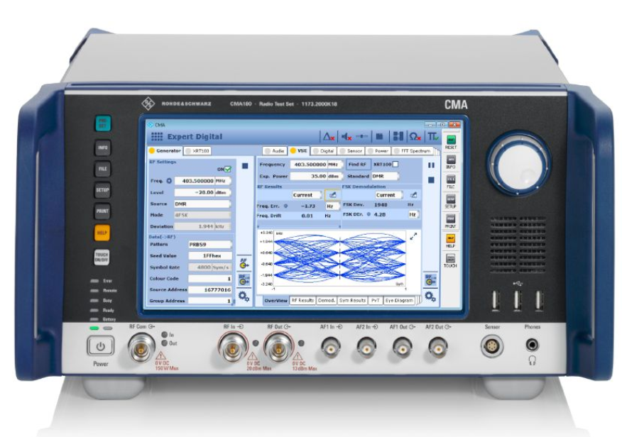
Task: Select the PvT bottom tab
Action: (376, 301)
